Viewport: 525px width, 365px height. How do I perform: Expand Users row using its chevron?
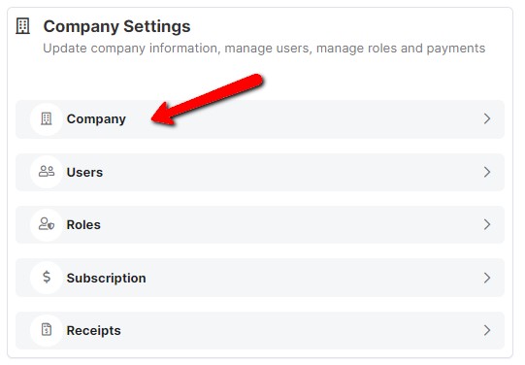487,172
